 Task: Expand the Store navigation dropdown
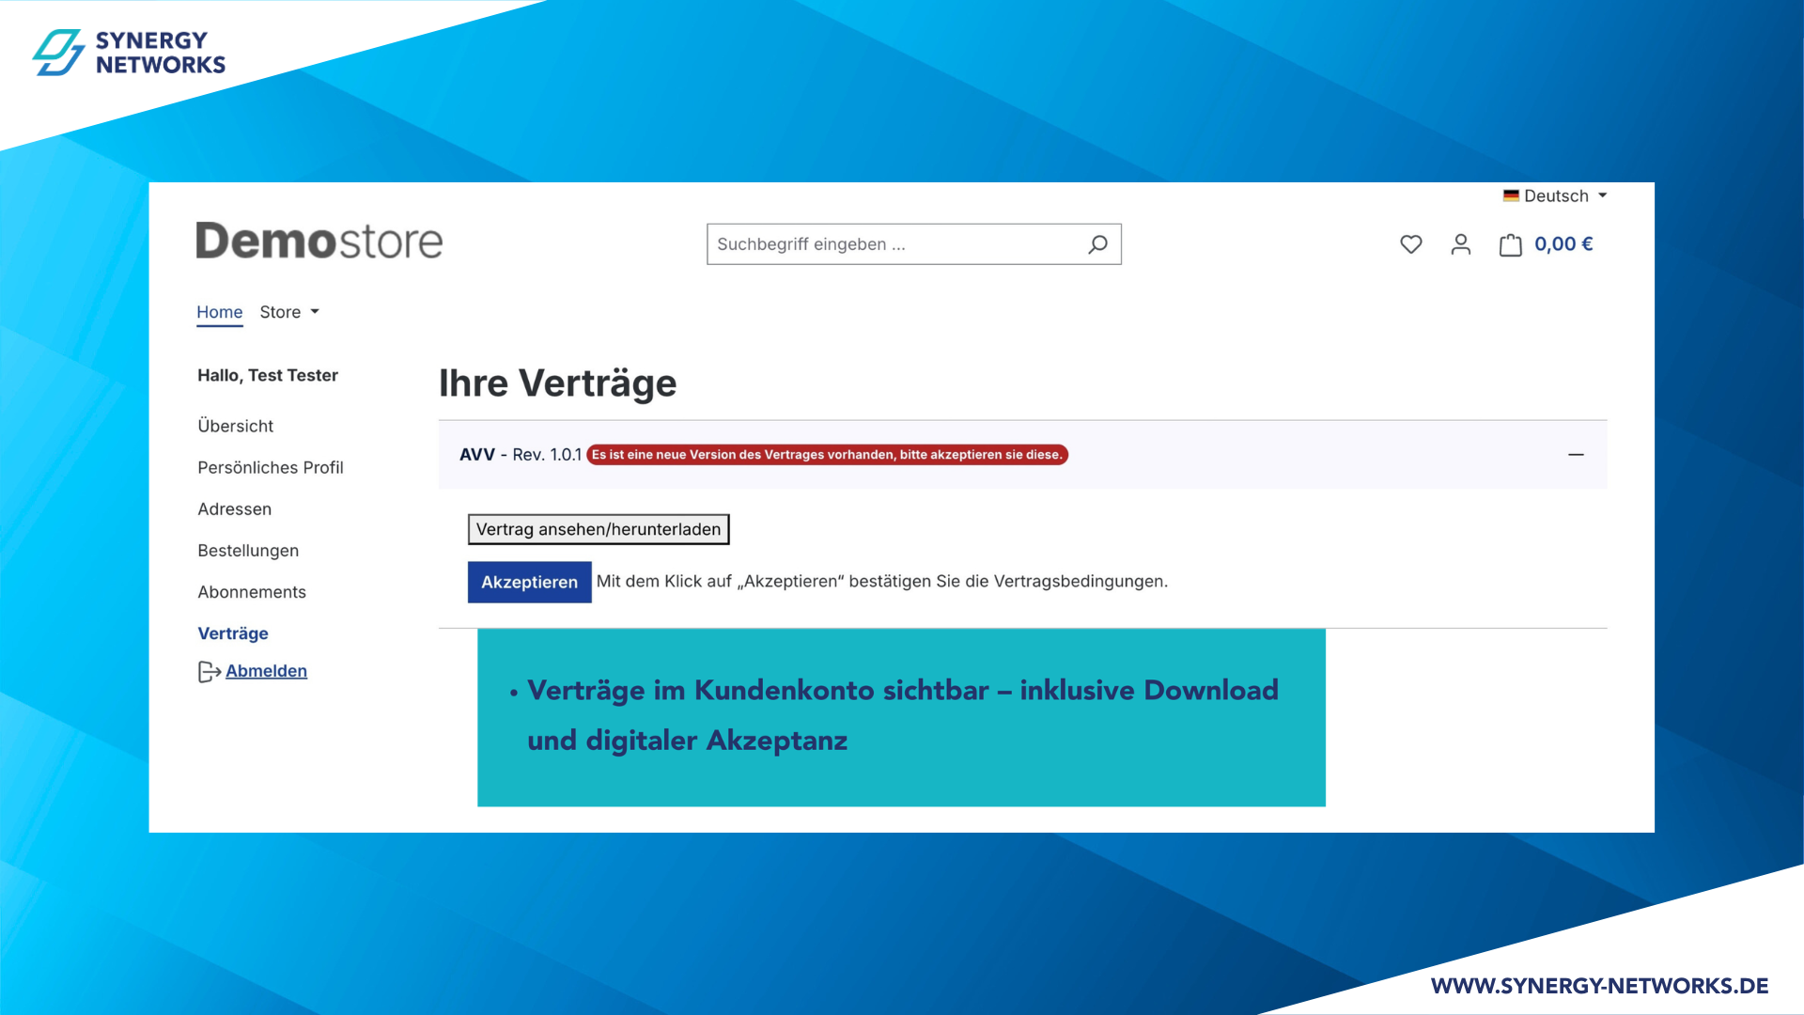(x=289, y=312)
